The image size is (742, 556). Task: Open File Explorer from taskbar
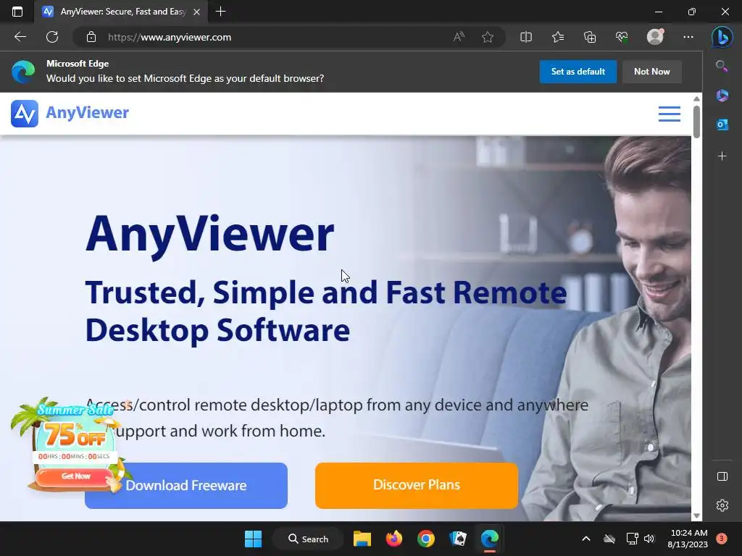362,539
